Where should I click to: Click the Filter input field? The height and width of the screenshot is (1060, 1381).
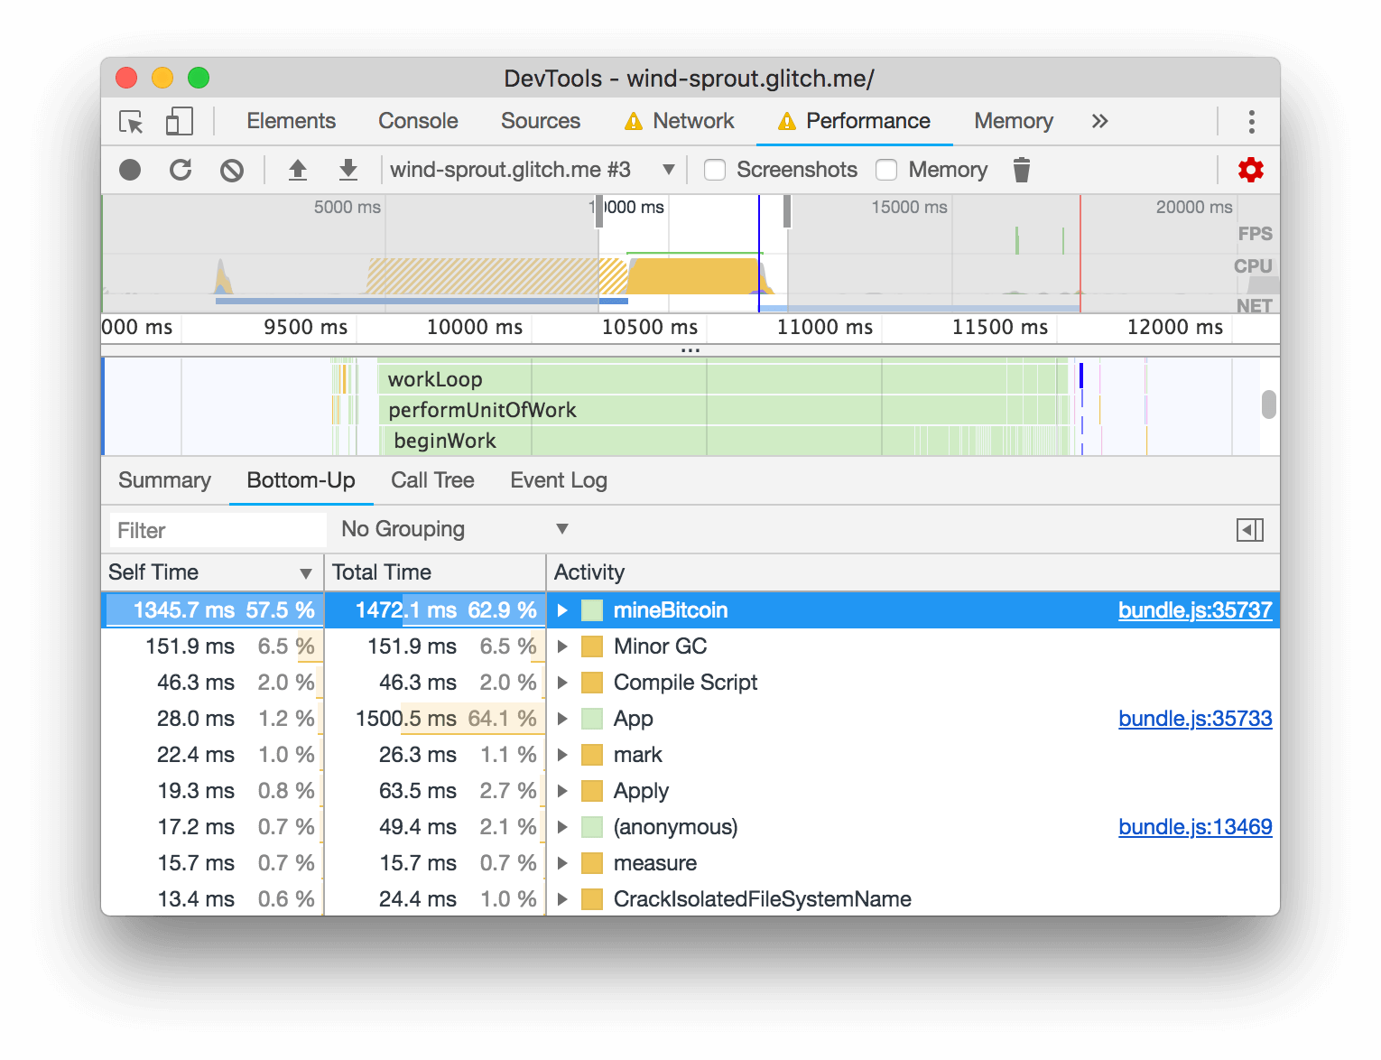click(x=218, y=530)
